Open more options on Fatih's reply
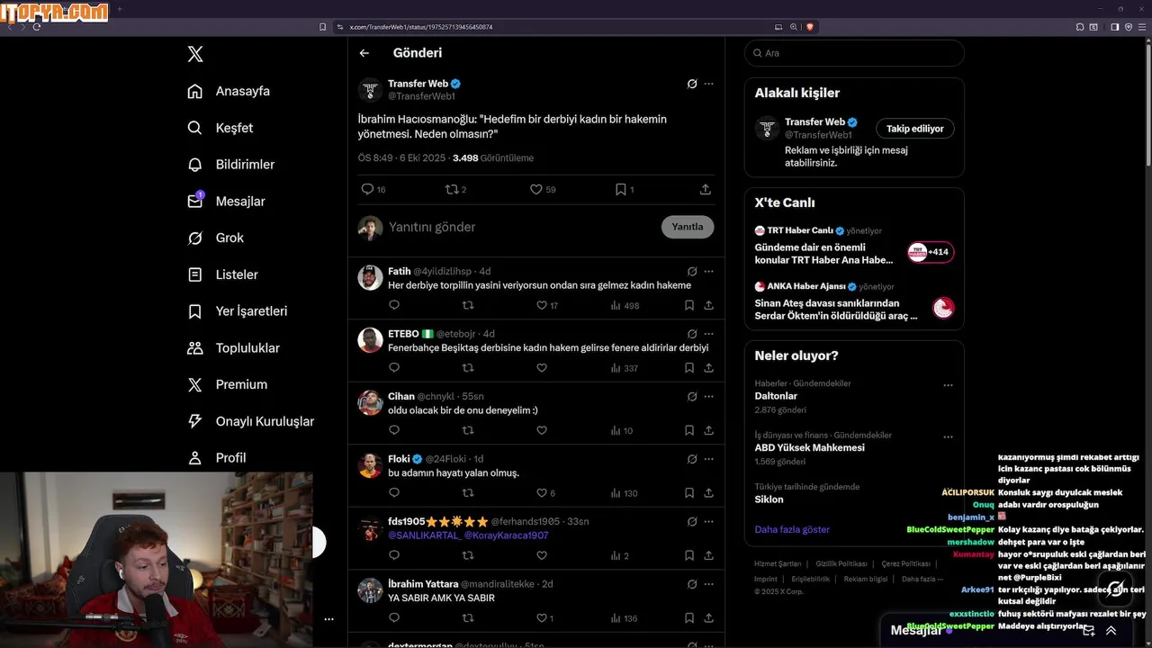Screen dimensions: 1152x648 coord(709,271)
